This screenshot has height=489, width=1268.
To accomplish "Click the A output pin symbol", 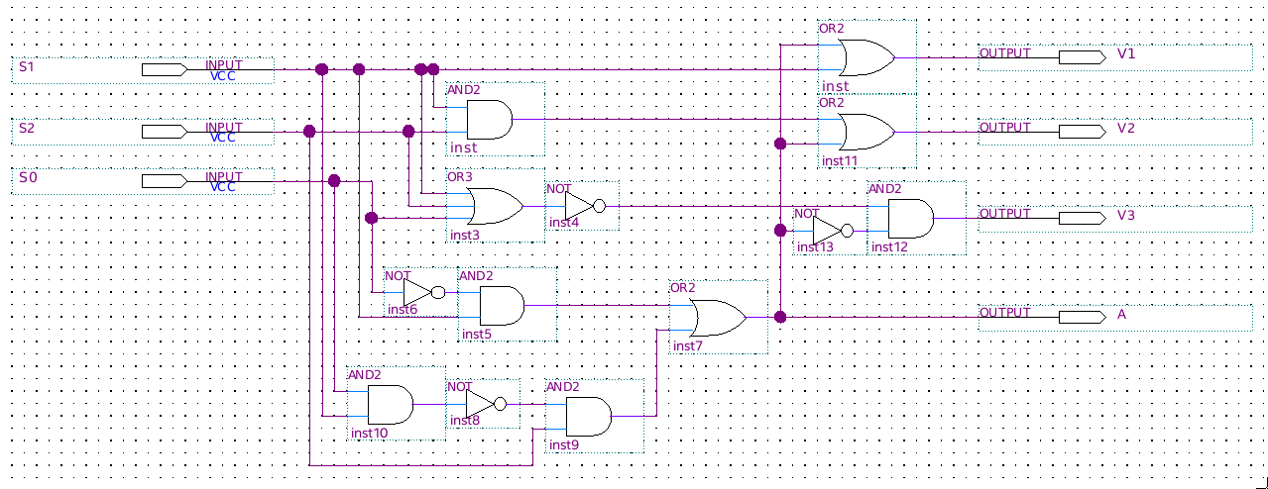I will click(x=1082, y=317).
